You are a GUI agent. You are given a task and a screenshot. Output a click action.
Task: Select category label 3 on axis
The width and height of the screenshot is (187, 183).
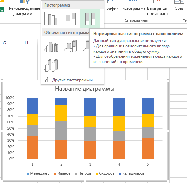pos(90,164)
